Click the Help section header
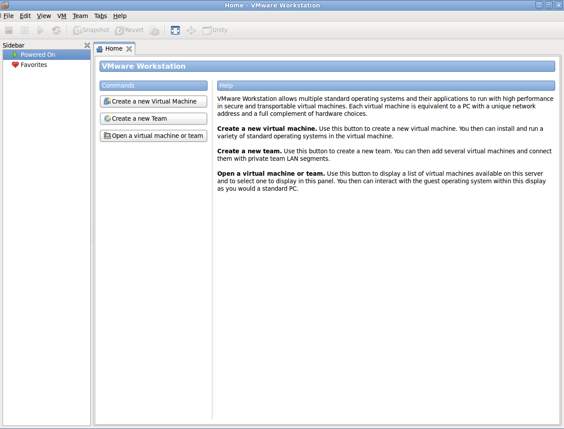The image size is (564, 429). (x=386, y=85)
